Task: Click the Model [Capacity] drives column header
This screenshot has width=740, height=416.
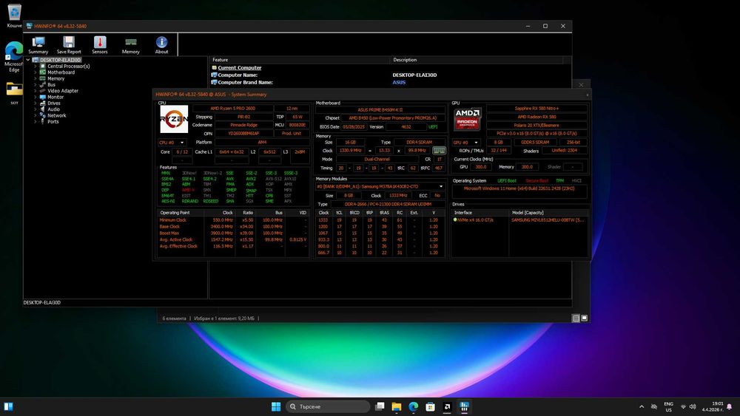Action: click(x=549, y=213)
